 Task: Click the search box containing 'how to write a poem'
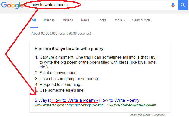[x=99, y=5]
